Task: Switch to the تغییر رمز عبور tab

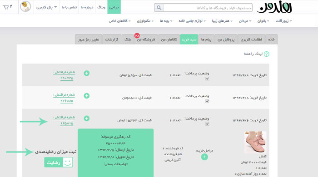Action: [x=89, y=39]
